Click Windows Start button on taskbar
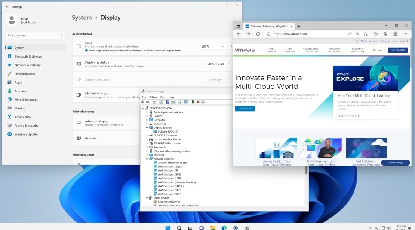This screenshot has width=415, height=230. click(x=168, y=228)
